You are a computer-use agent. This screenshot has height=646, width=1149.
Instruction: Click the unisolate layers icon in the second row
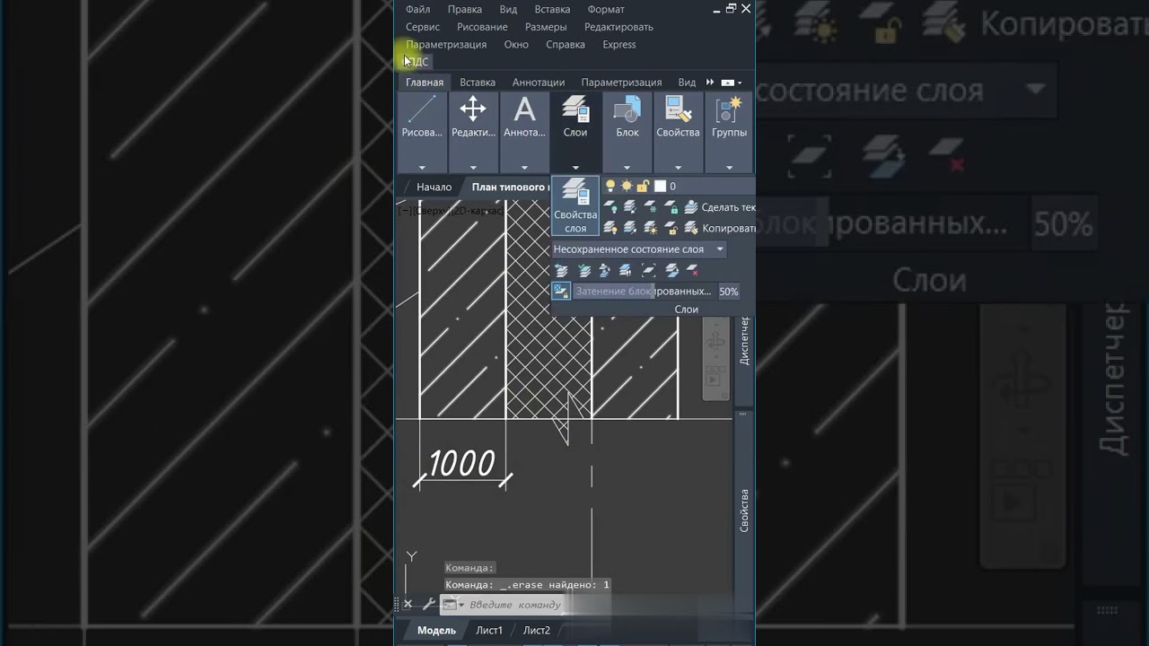(630, 228)
